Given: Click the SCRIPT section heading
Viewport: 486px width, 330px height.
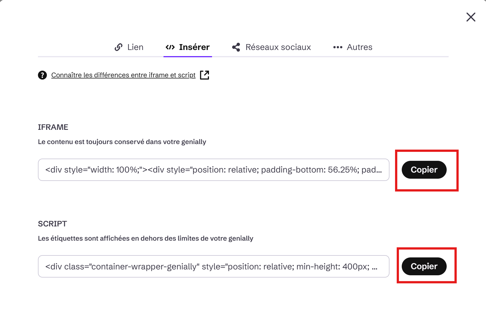Looking at the screenshot, I should point(52,224).
